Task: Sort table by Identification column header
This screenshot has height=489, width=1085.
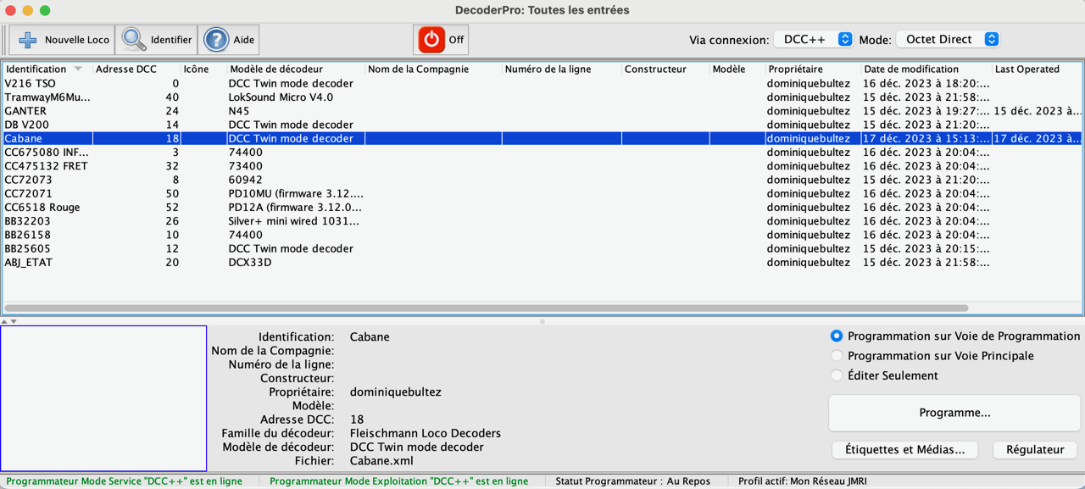Action: pos(47,69)
